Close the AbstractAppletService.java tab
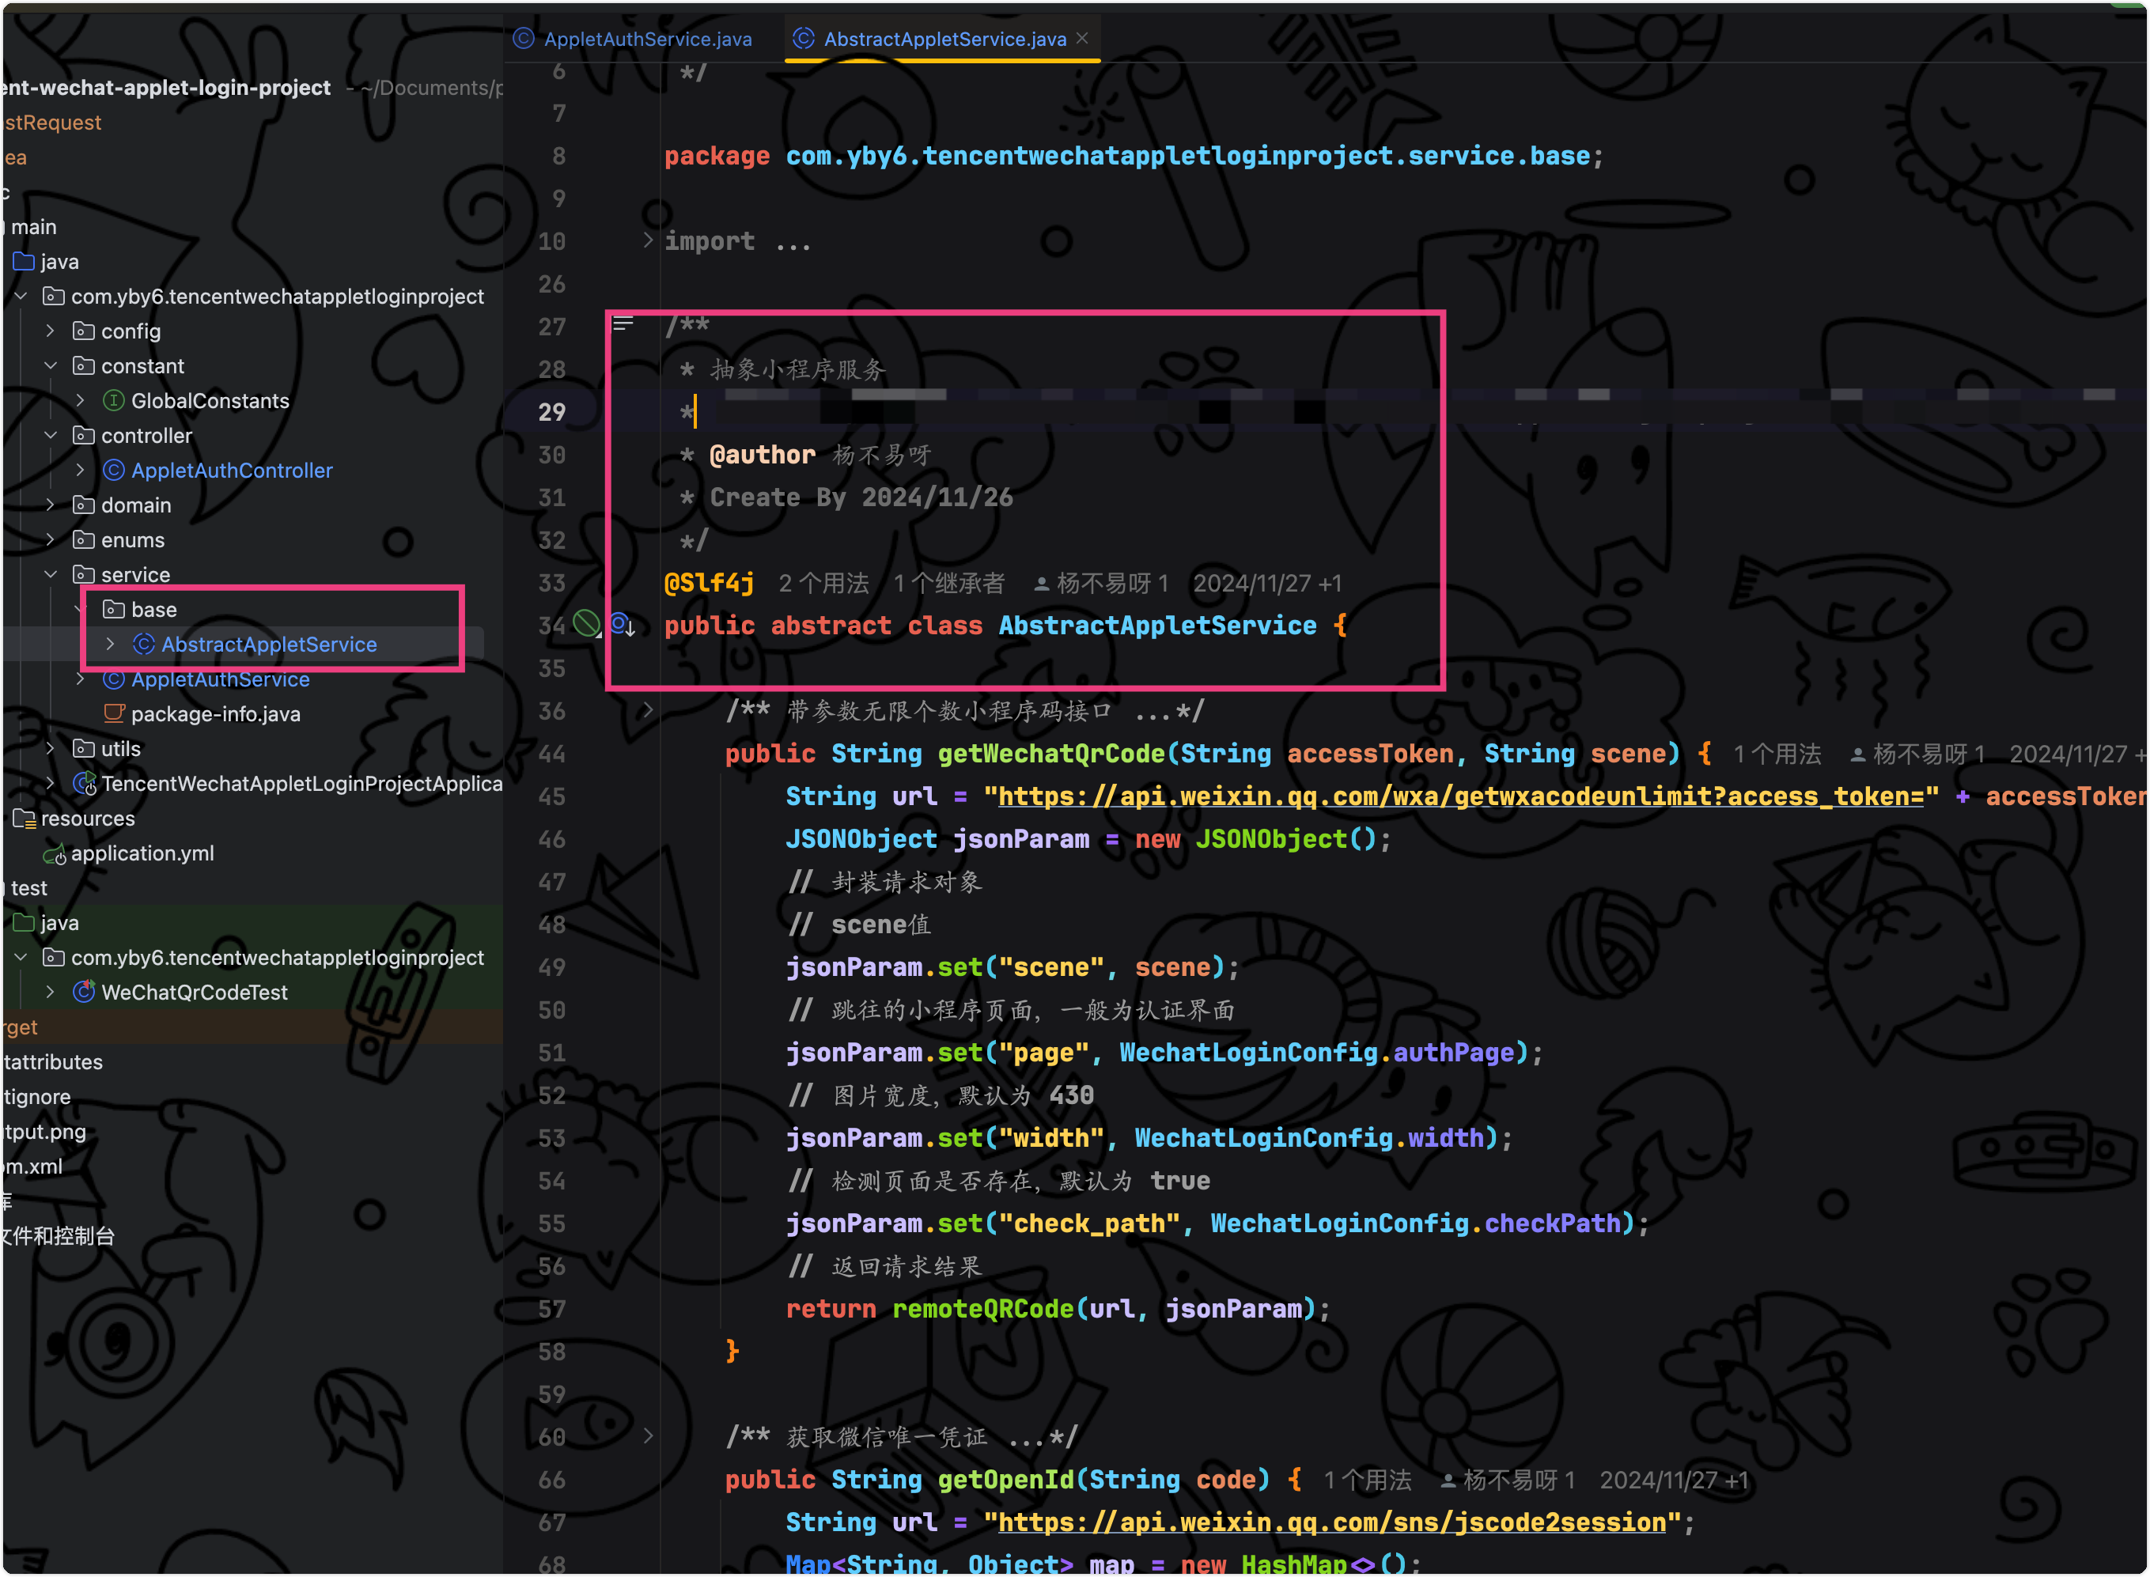The image size is (2150, 1577). (x=1081, y=38)
